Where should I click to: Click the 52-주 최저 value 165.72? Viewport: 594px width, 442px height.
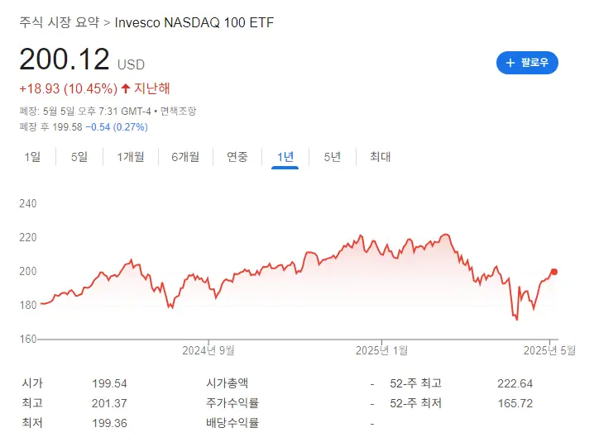pos(515,403)
